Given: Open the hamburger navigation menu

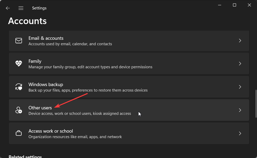Looking at the screenshot, I should (21, 8).
